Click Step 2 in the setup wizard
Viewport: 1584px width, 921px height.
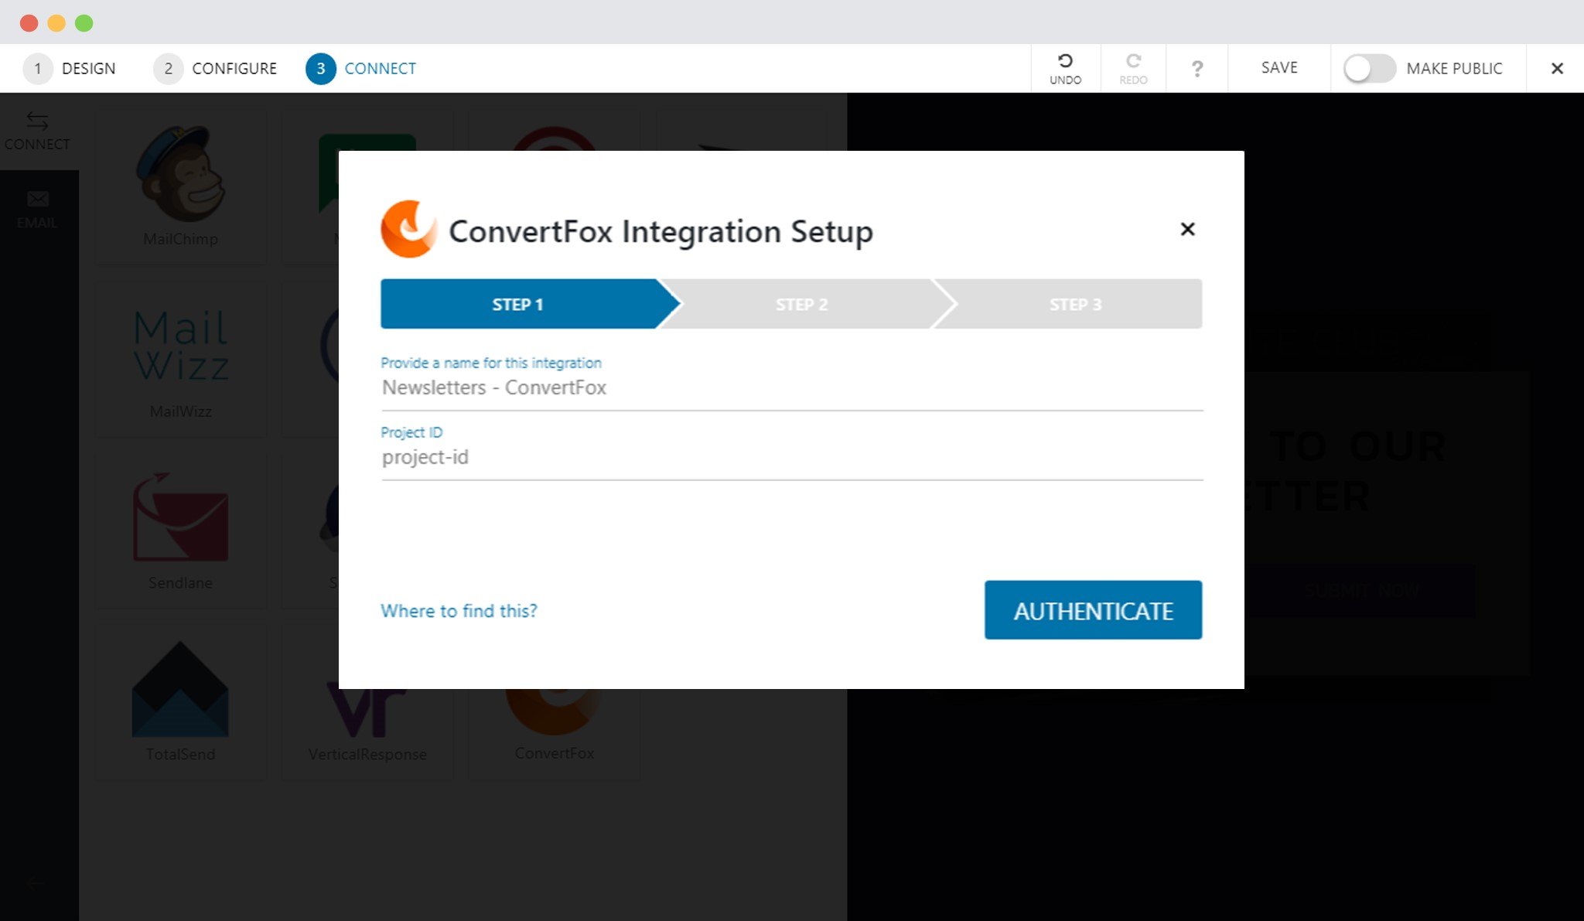coord(801,305)
